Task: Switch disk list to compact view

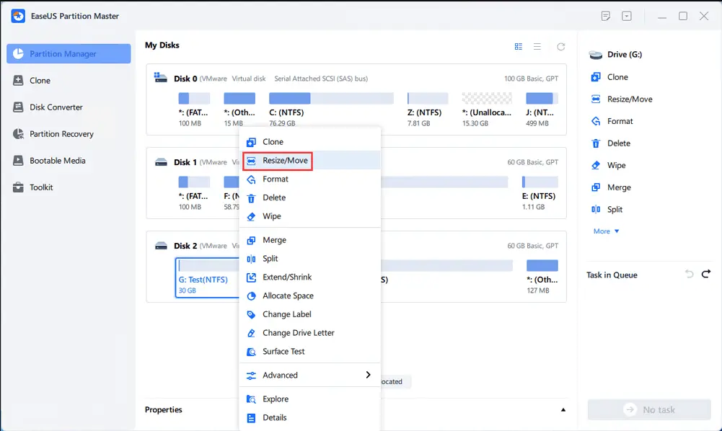Action: [537, 46]
